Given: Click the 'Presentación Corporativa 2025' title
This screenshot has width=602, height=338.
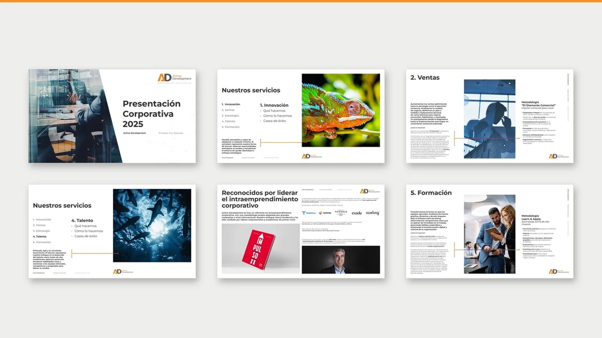Looking at the screenshot, I should pyautogui.click(x=152, y=114).
